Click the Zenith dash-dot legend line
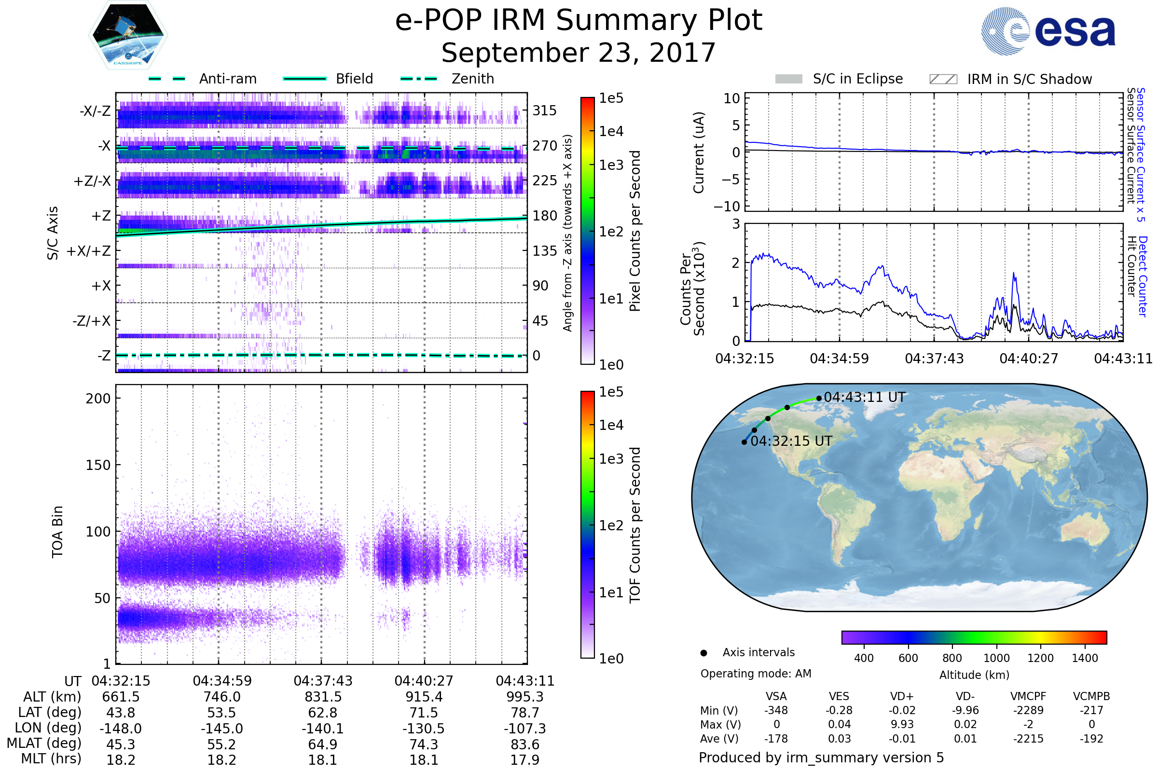Image resolution: width=1158 pixels, height=772 pixels. [x=419, y=79]
